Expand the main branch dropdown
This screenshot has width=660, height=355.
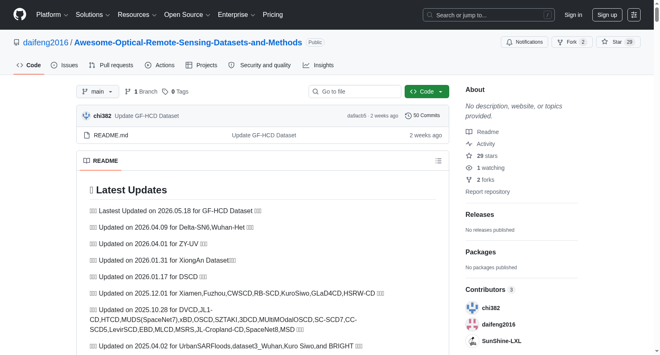(x=98, y=92)
